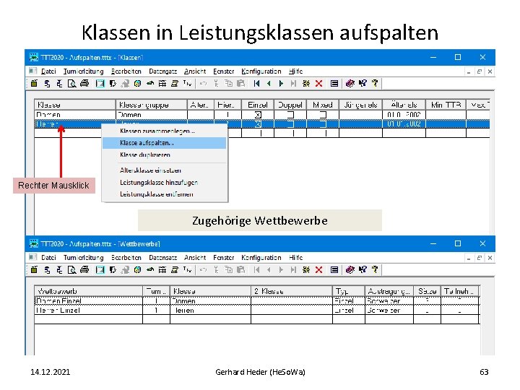Image resolution: width=520 pixels, height=390 pixels.
Task: Check the Doppel checkbox in the Damen row
Action: coord(290,115)
